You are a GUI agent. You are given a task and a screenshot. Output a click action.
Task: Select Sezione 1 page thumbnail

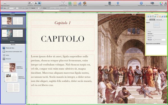click(11, 78)
